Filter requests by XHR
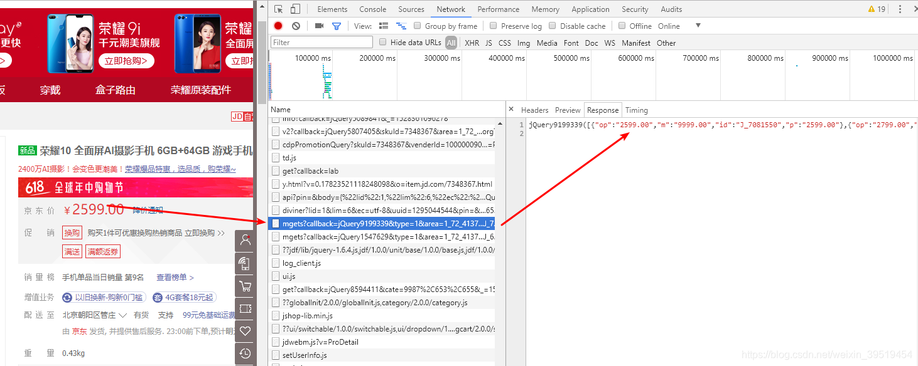The image size is (918, 366). [472, 43]
